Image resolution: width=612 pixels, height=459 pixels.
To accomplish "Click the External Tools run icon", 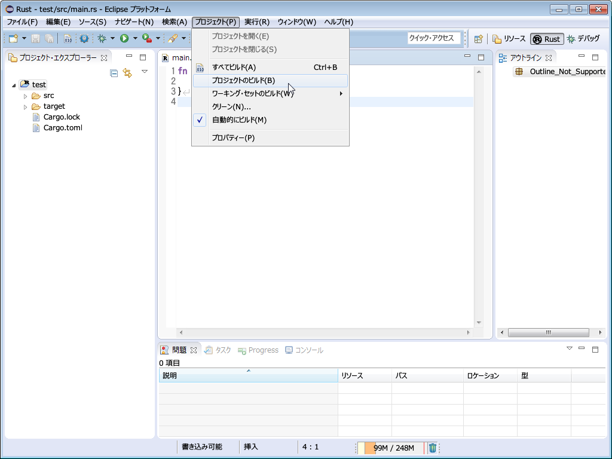I will click(147, 38).
